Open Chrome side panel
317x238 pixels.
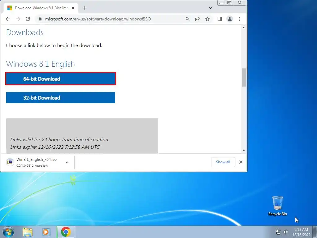click(220, 19)
